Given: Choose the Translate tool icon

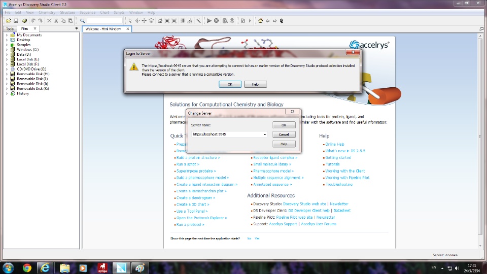Looking at the screenshot, I should click(144, 21).
